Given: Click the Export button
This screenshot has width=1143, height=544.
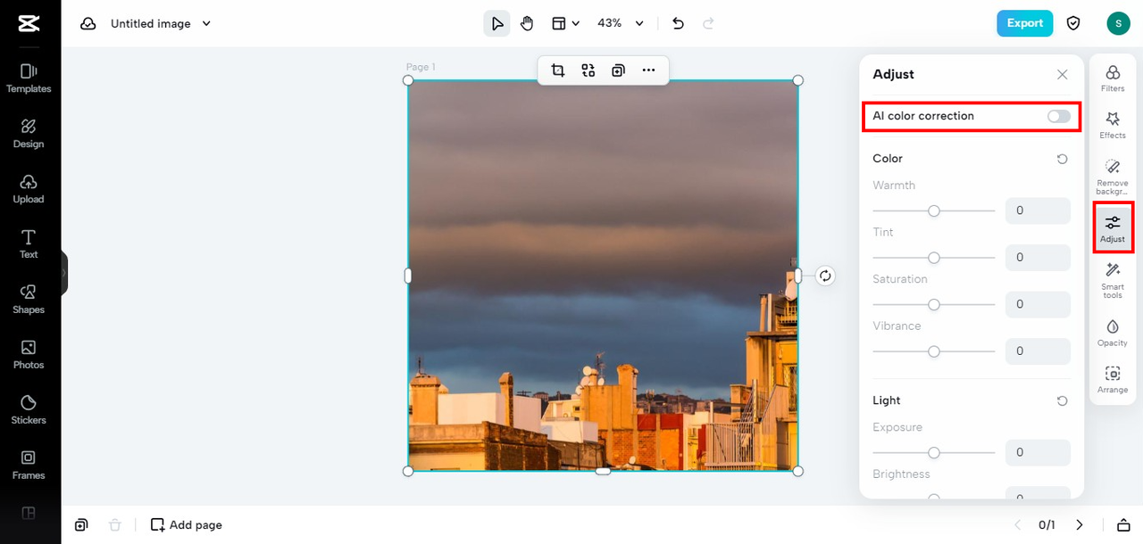Looking at the screenshot, I should point(1025,23).
